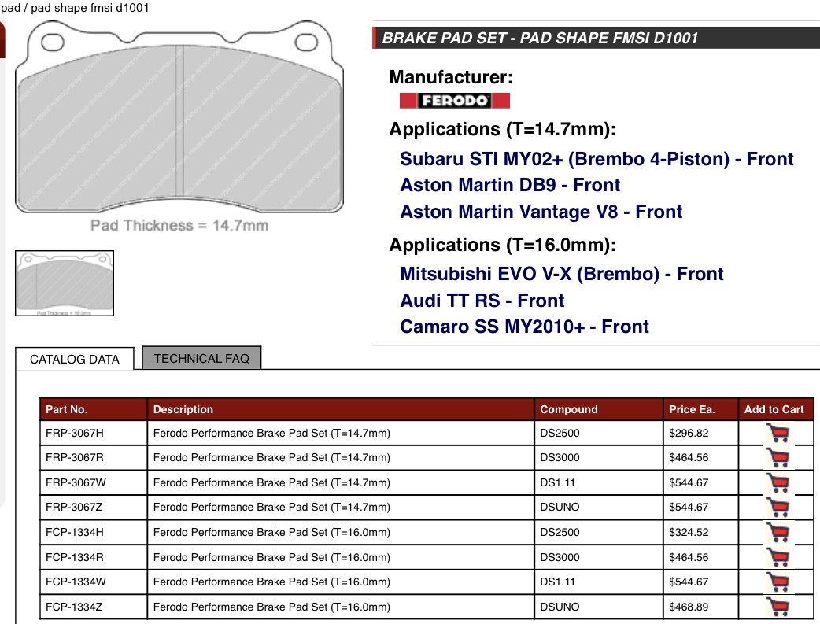Click DS3000 compound in FRP-3067R row
This screenshot has height=624, width=820.
(x=598, y=458)
